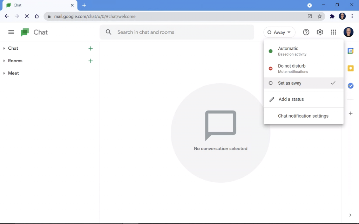Collapse the Chat section in the sidebar
This screenshot has height=224, width=359.
4,48
